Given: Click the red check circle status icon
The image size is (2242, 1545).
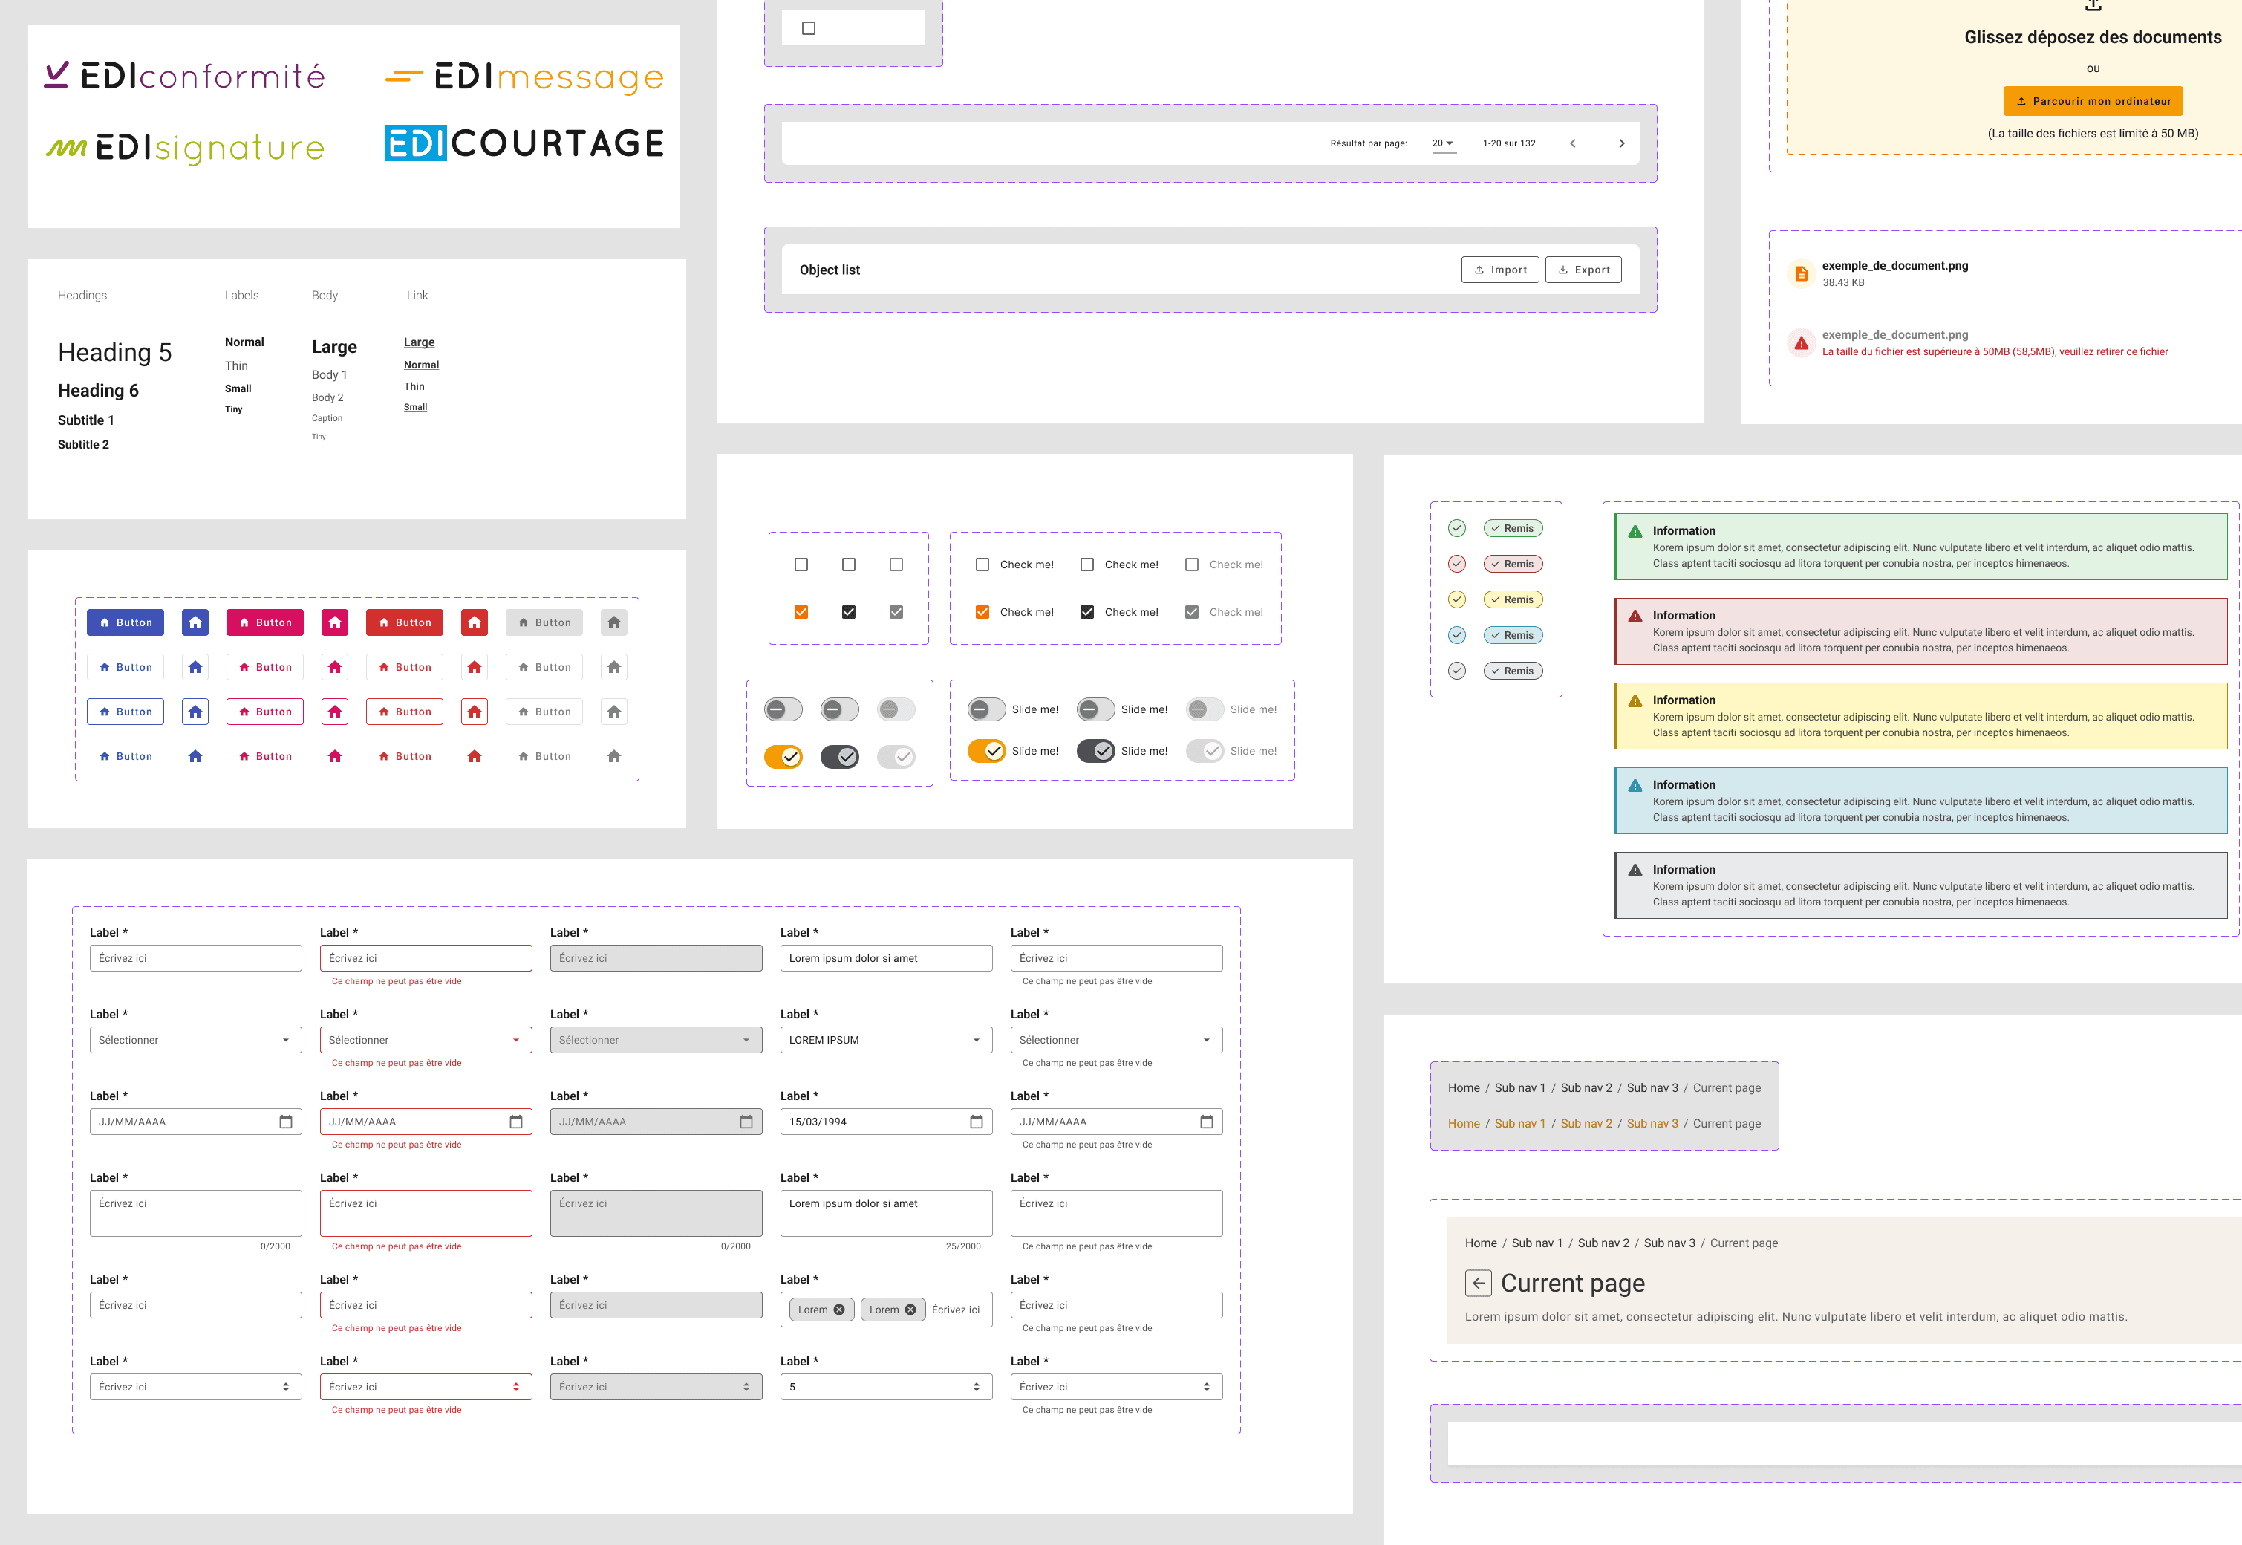Looking at the screenshot, I should (x=1456, y=565).
